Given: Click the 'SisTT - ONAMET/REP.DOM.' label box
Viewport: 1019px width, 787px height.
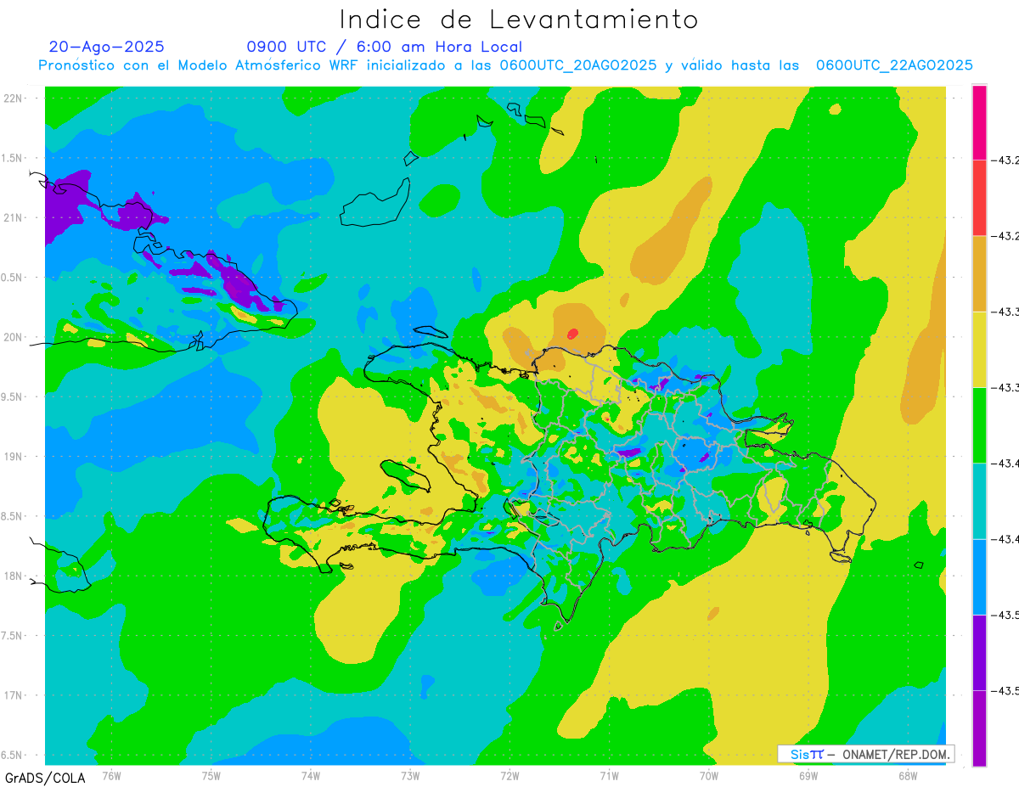Looking at the screenshot, I should [865, 754].
